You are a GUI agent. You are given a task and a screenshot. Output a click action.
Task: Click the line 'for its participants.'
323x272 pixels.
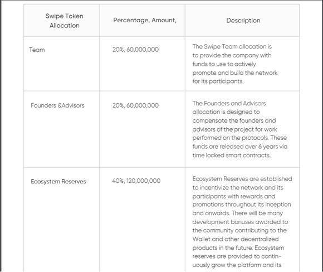(218, 81)
